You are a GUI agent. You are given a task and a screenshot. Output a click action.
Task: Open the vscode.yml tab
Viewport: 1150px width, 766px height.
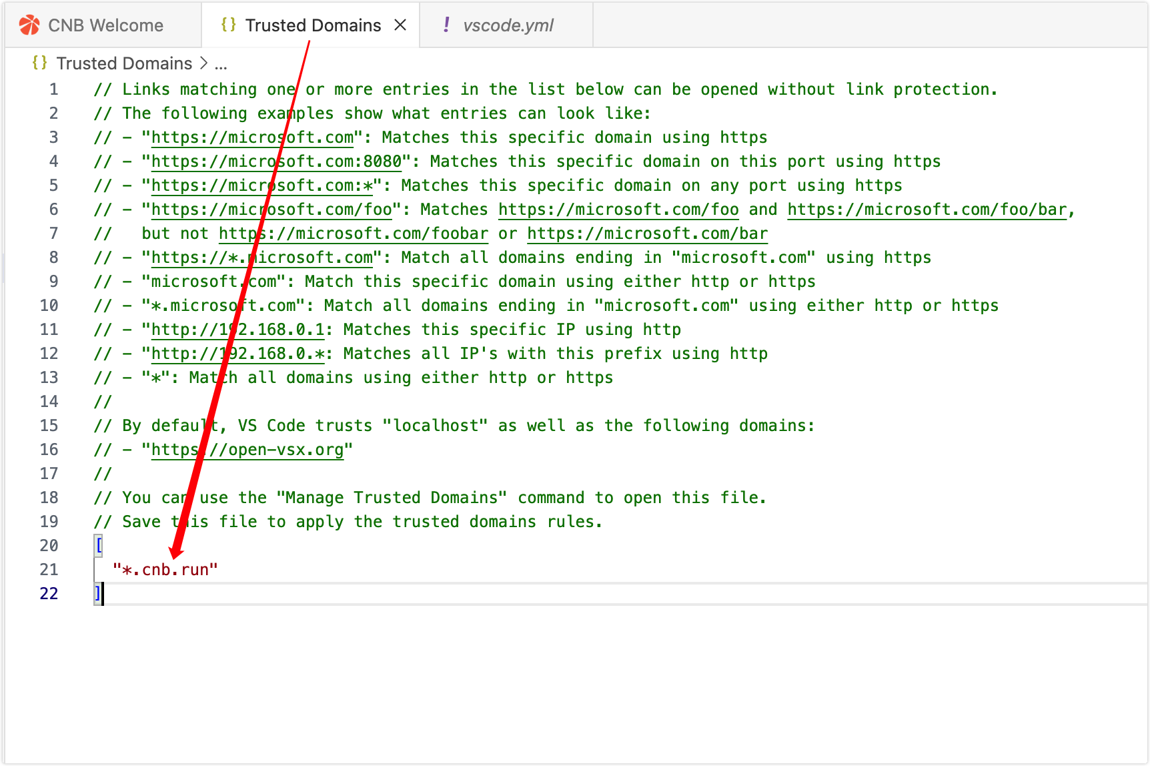[x=508, y=25]
